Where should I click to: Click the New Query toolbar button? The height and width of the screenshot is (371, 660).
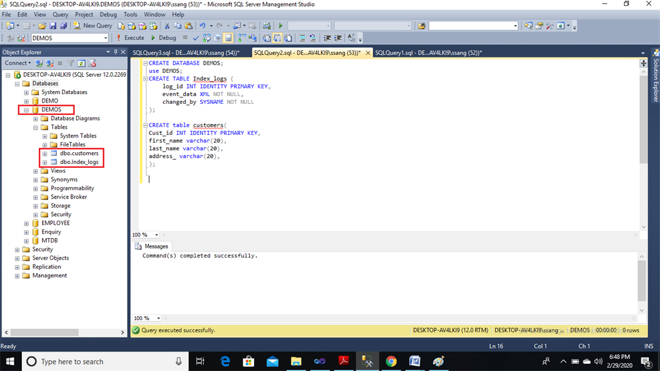point(93,26)
